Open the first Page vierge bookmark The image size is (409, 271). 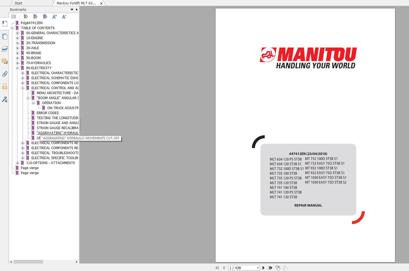(x=30, y=168)
